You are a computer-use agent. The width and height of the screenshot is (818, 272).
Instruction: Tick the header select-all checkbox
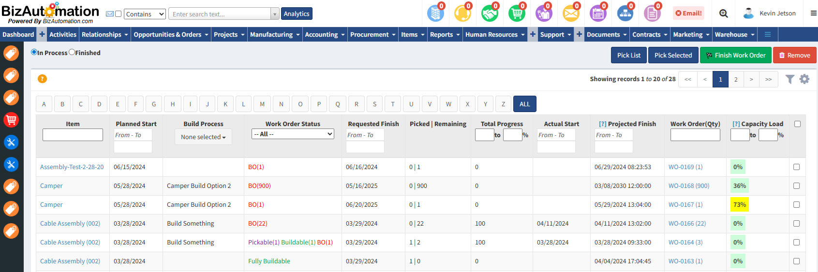(797, 124)
